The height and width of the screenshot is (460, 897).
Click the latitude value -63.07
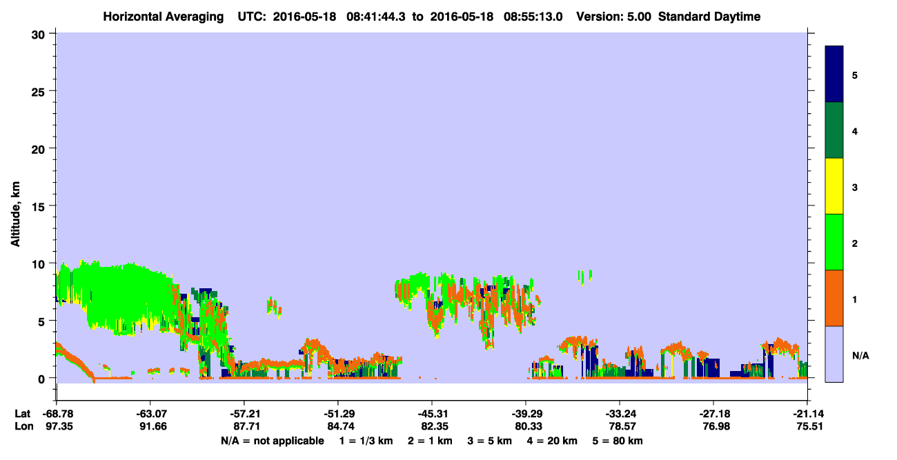click(150, 414)
